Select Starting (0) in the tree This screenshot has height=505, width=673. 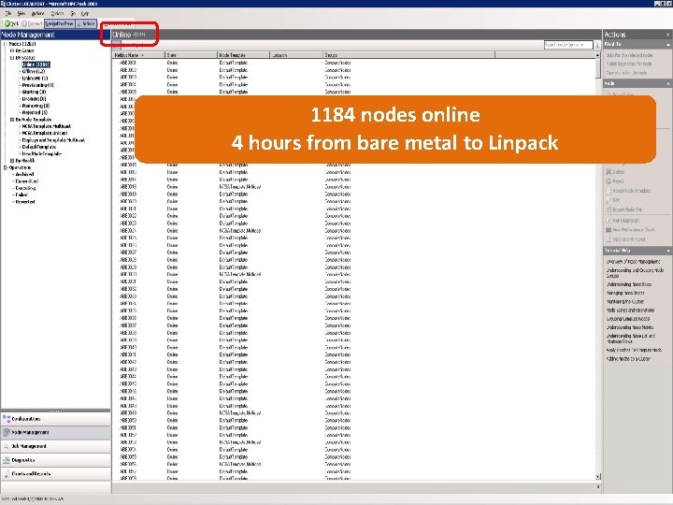tap(34, 92)
